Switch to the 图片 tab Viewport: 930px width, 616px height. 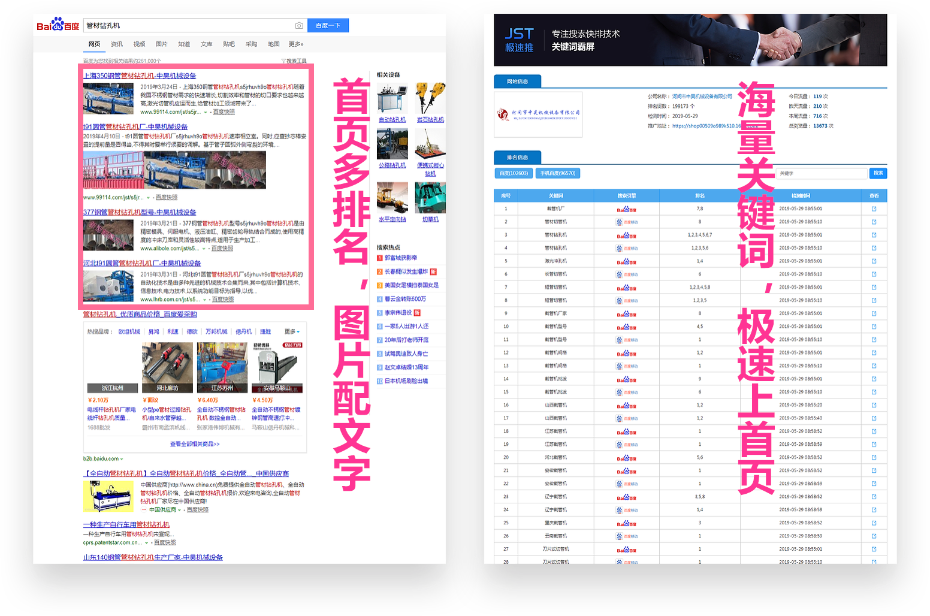click(162, 44)
